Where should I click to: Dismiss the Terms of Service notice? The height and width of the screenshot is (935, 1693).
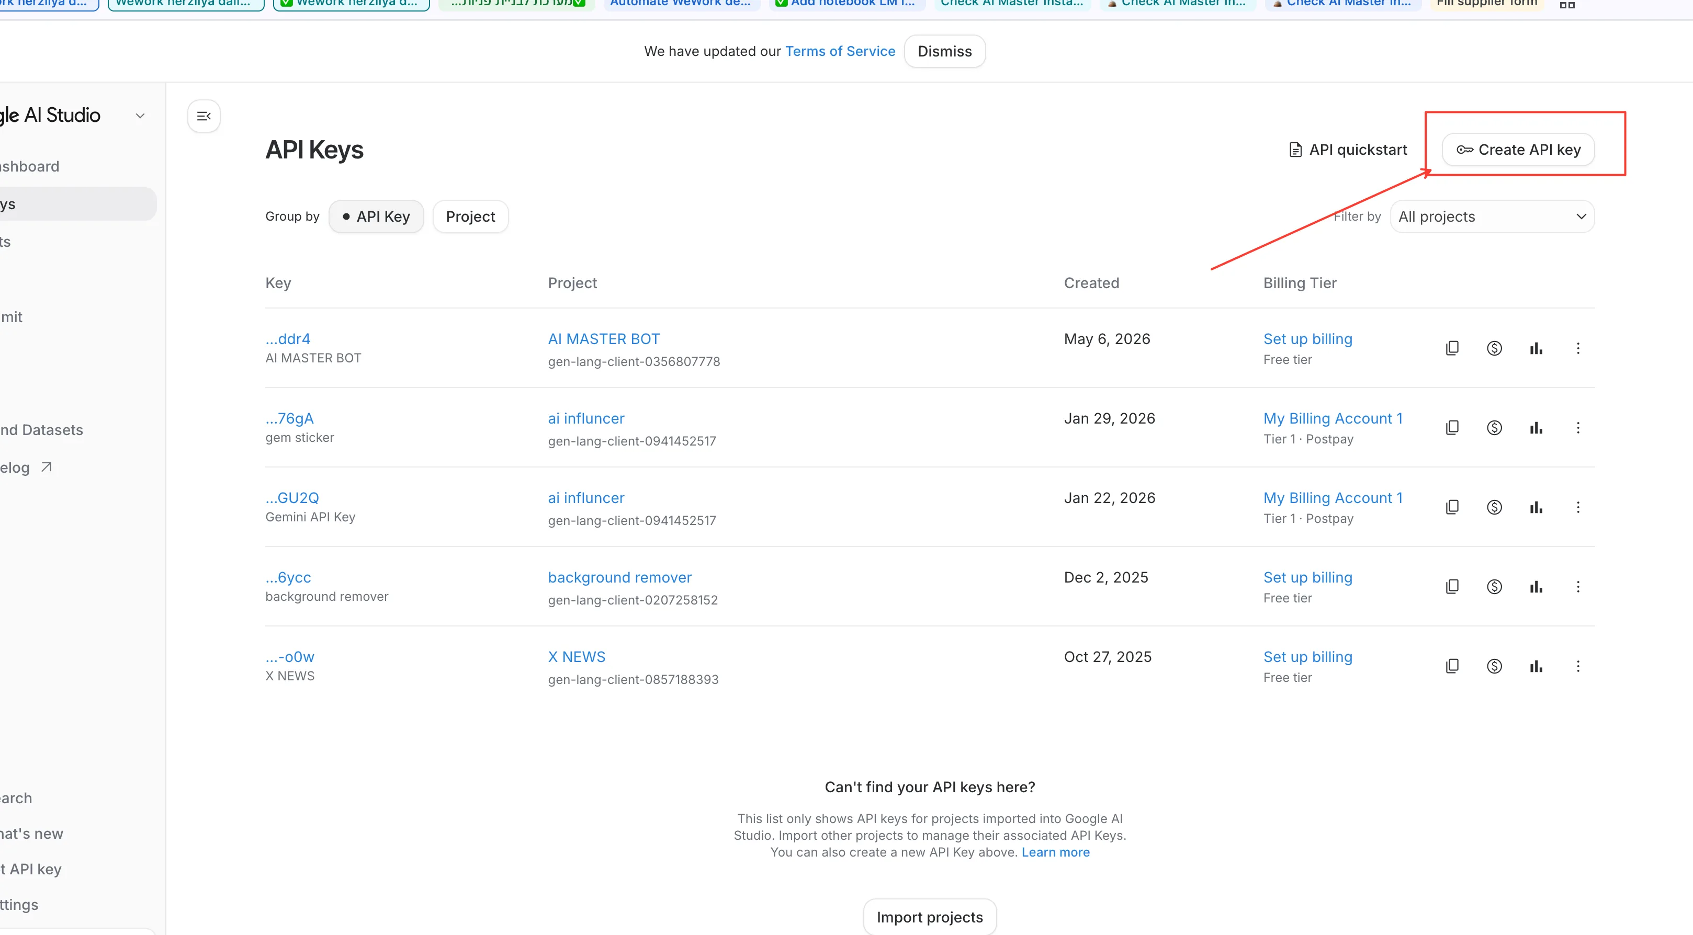(x=944, y=51)
